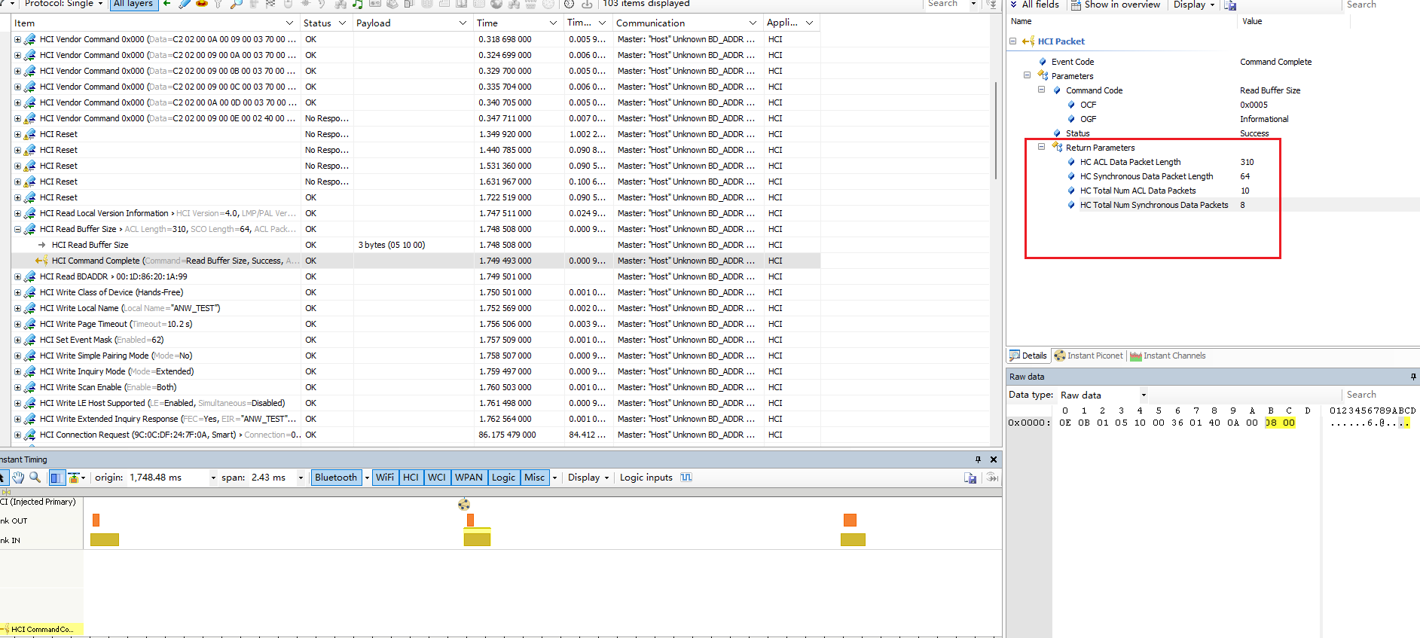Collapse the HCI Read Buffer Size row
Image resolution: width=1420 pixels, height=638 pixels.
click(17, 229)
